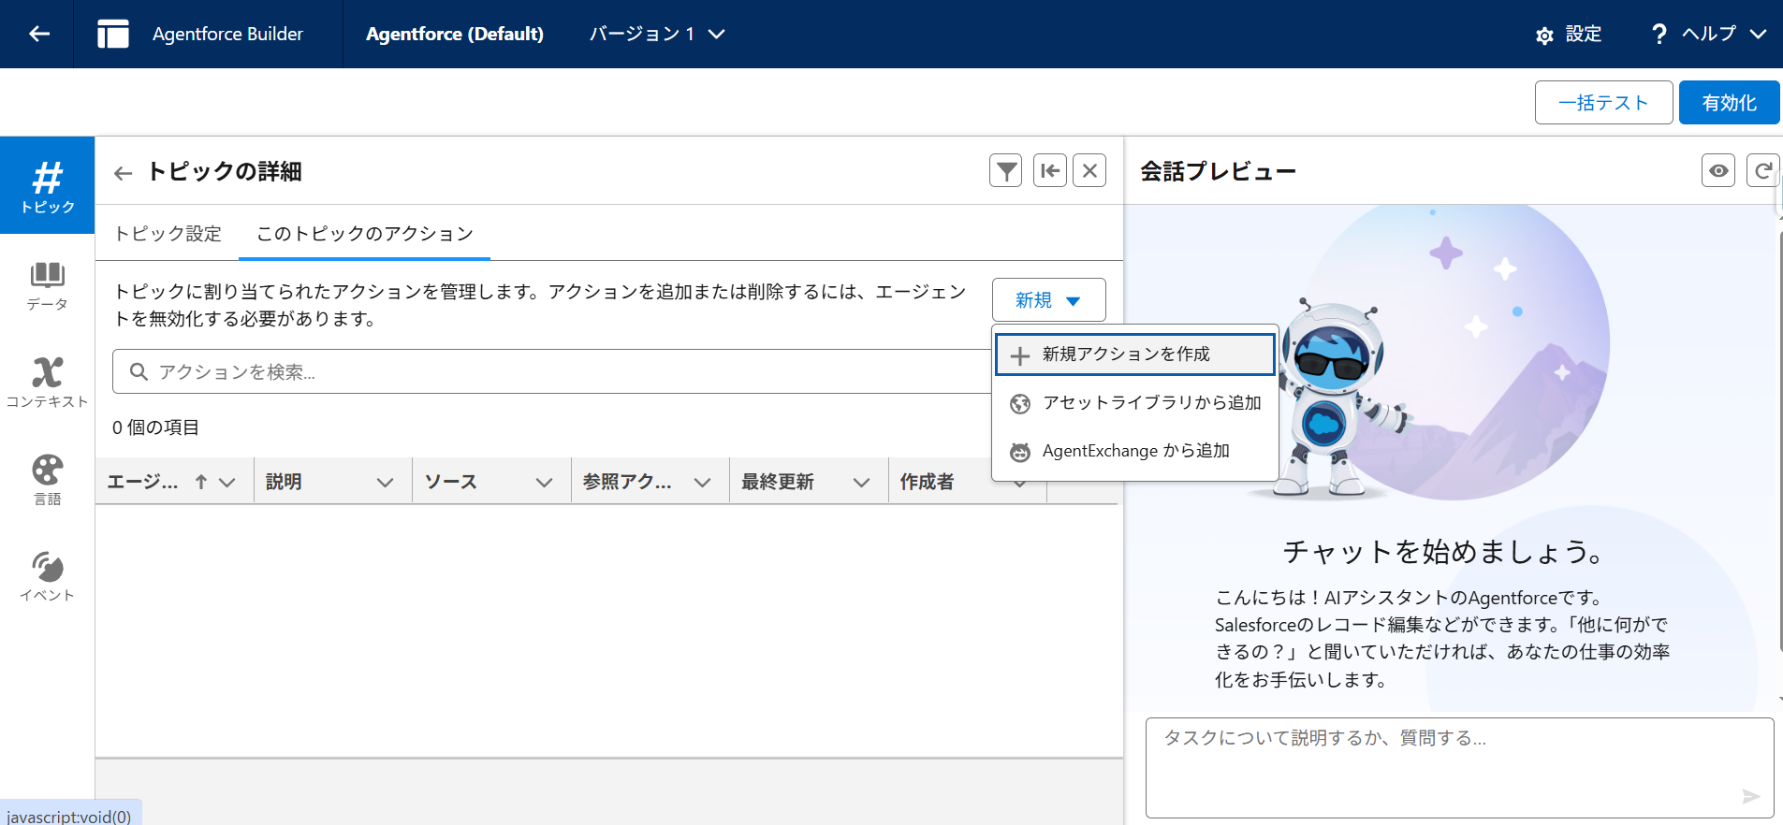Open the ソース column chevron menu

point(545,483)
